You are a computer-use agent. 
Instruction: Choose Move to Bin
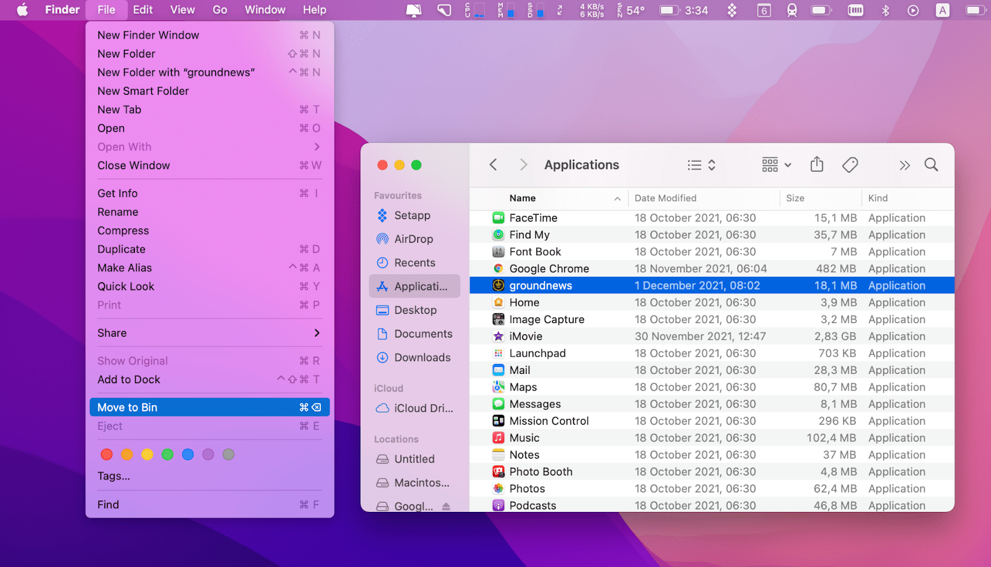point(209,407)
